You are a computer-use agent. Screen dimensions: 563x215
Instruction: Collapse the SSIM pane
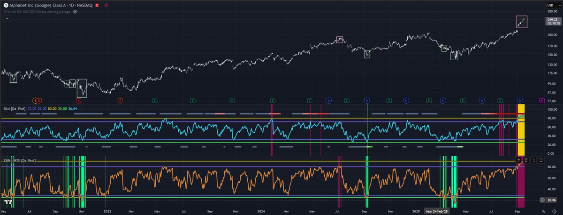(533, 160)
